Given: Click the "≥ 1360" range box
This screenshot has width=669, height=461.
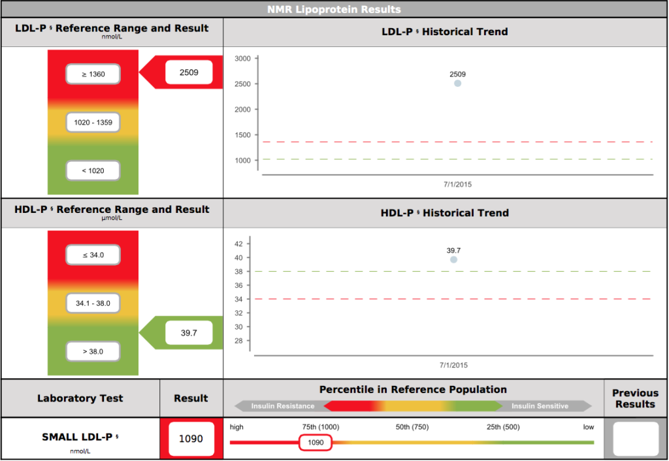Looking at the screenshot, I should [x=93, y=74].
